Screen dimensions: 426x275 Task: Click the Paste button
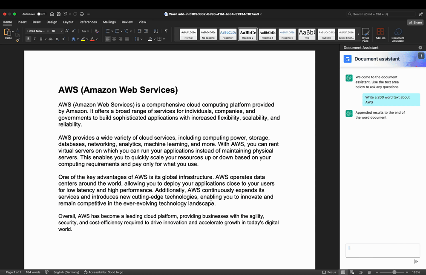[8, 34]
